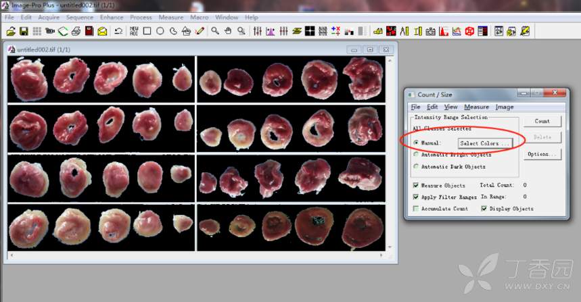Select the Manual radio button
The height and width of the screenshot is (302, 581).
click(x=416, y=143)
